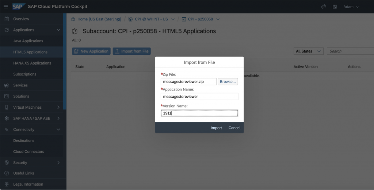The height and width of the screenshot is (190, 374).
Task: Expand SAP HANA / SAP ASE section
Action: [x=58, y=118]
